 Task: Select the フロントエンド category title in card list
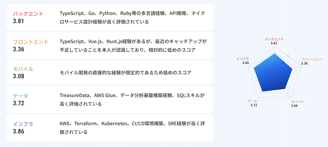[30, 42]
